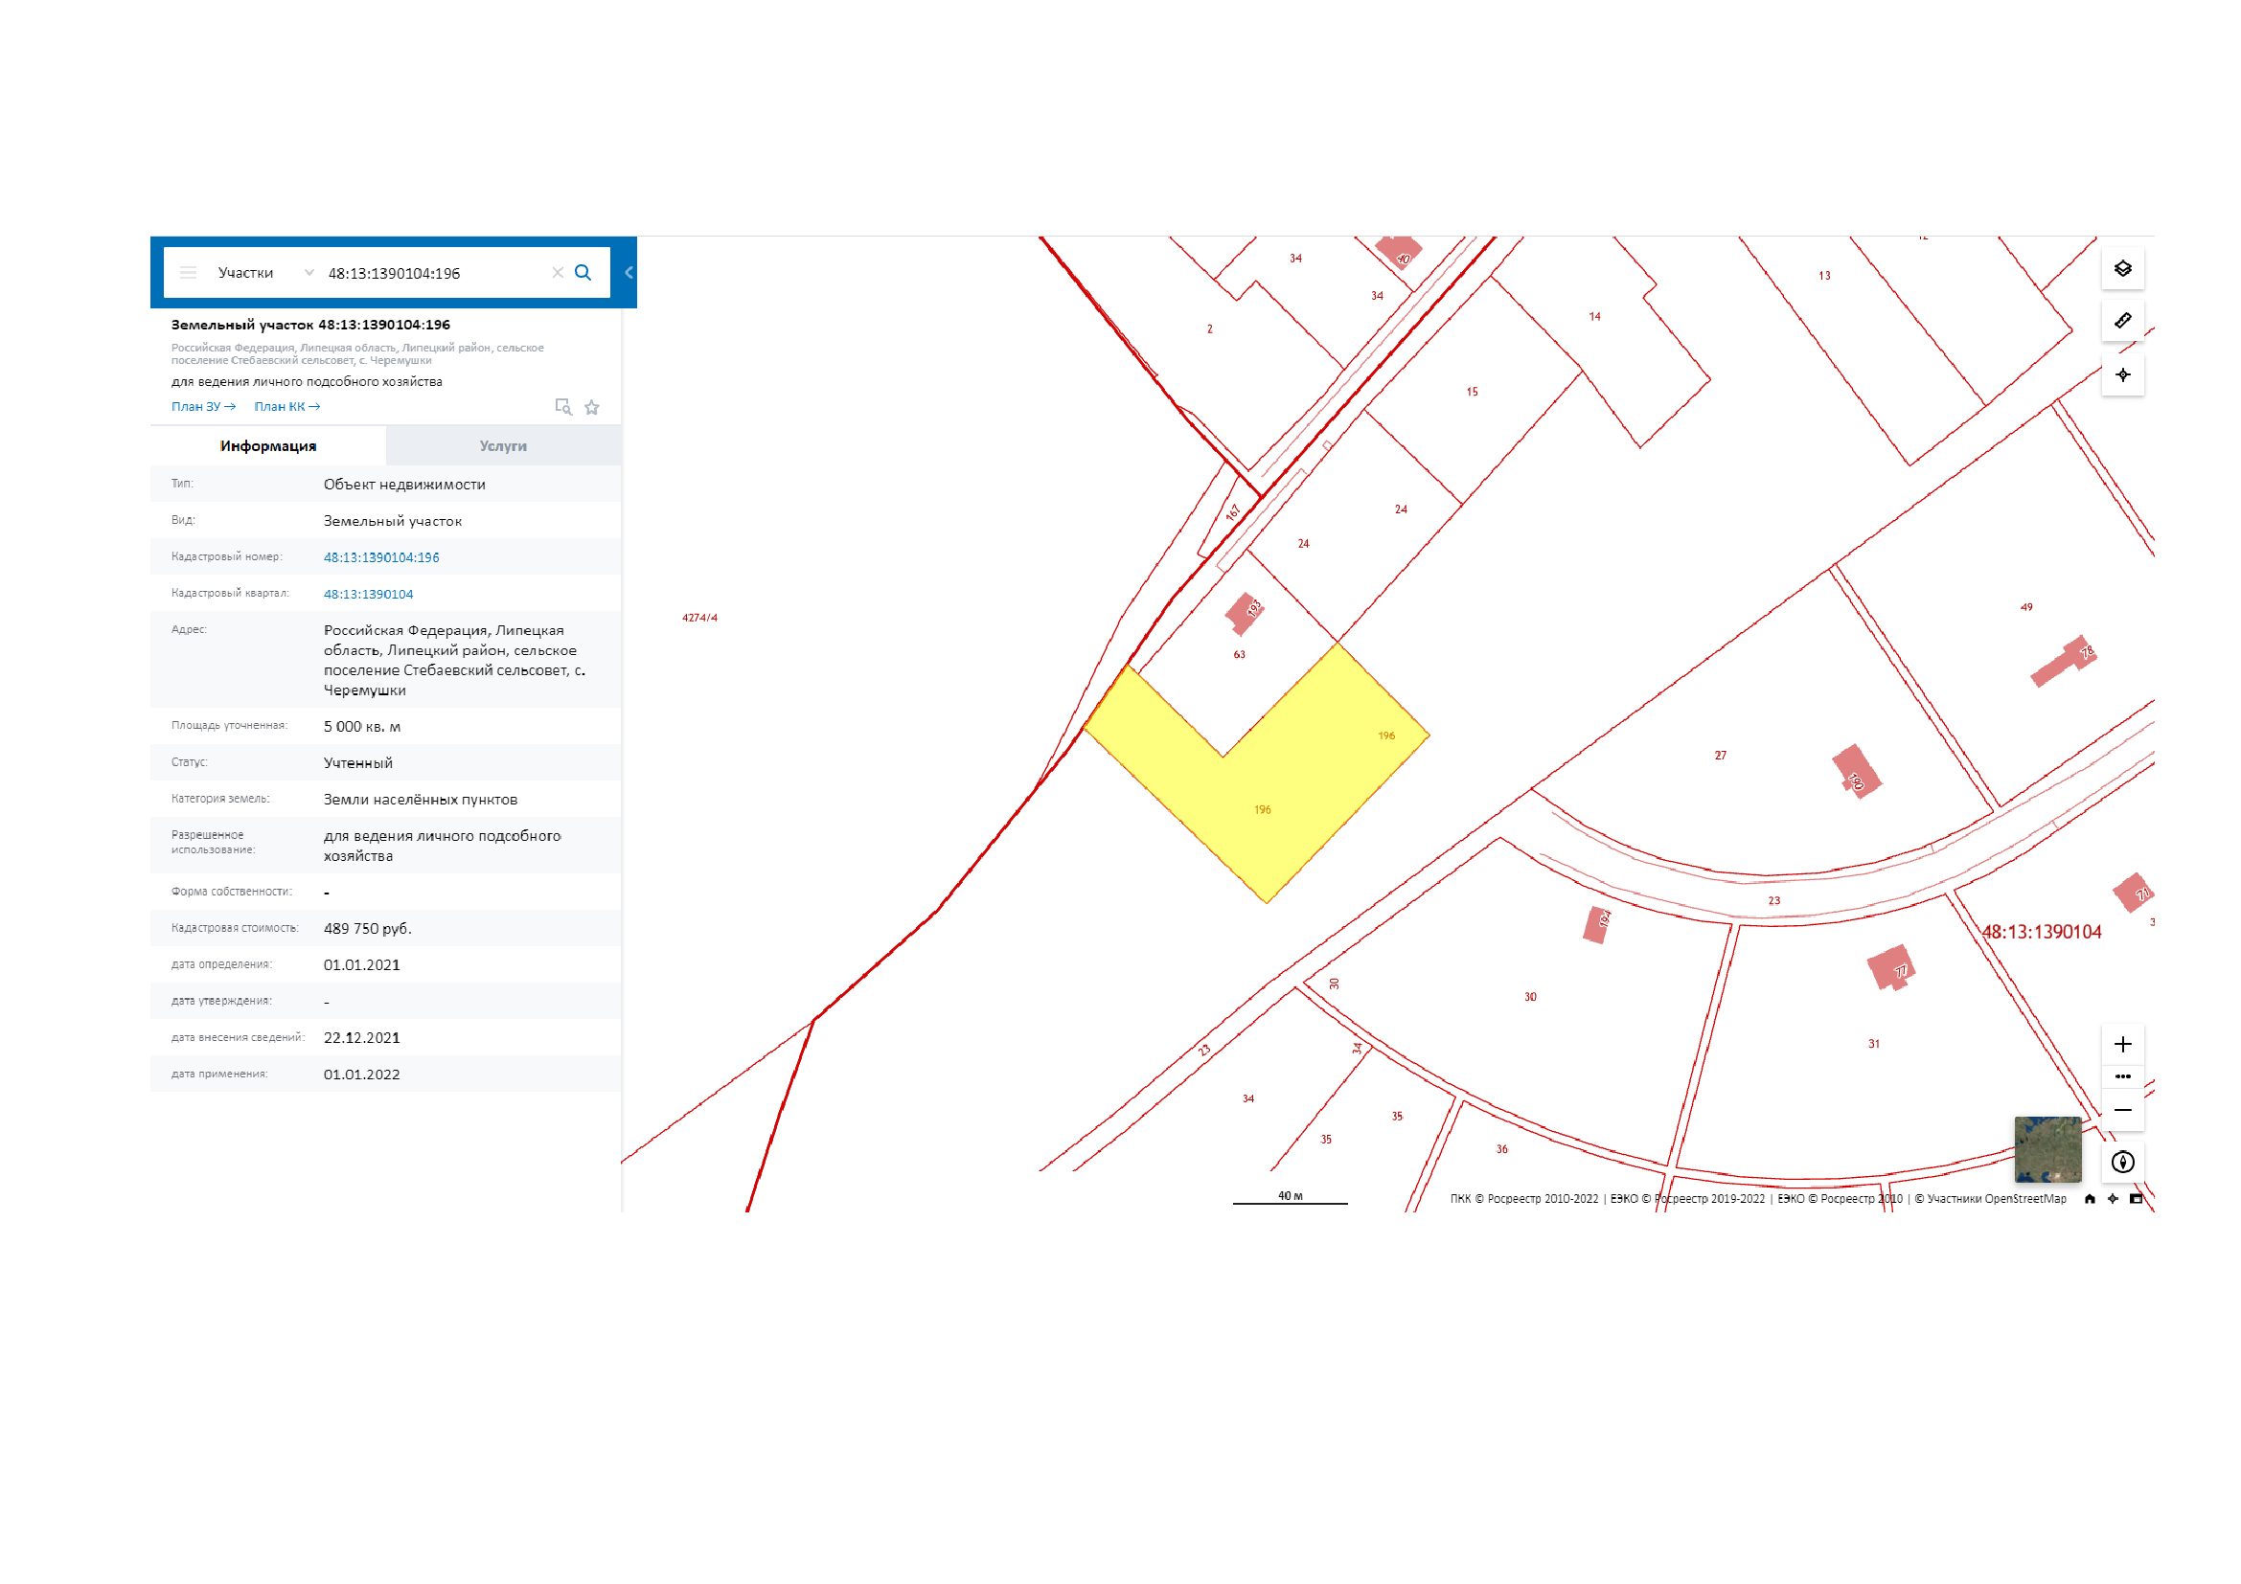2241x1584 pixels.
Task: Click parcel labeled 63 on map
Action: tap(1240, 655)
